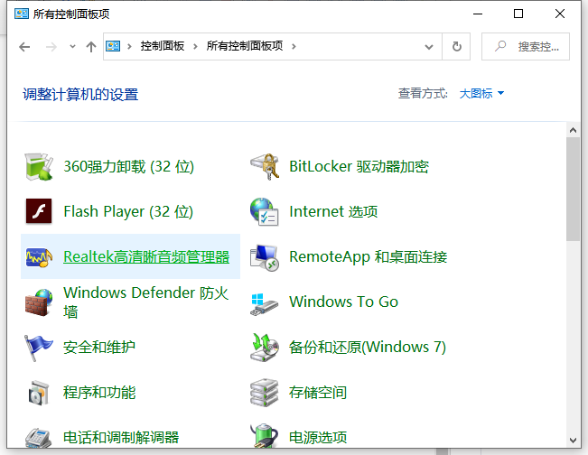
Task: Click the title bar control panel icon
Action: (x=22, y=14)
